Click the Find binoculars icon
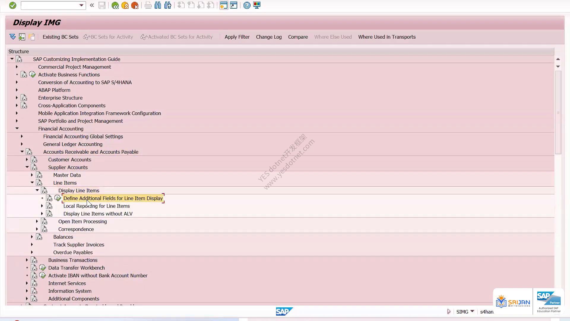Viewport: 570px width, 321px height. click(158, 5)
